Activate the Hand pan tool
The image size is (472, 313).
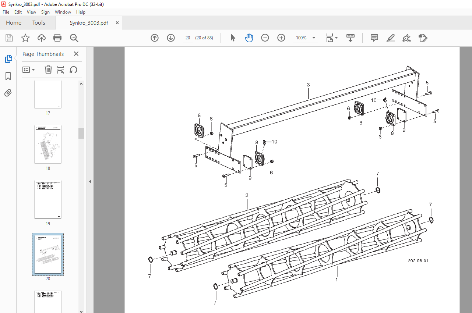[x=249, y=38]
